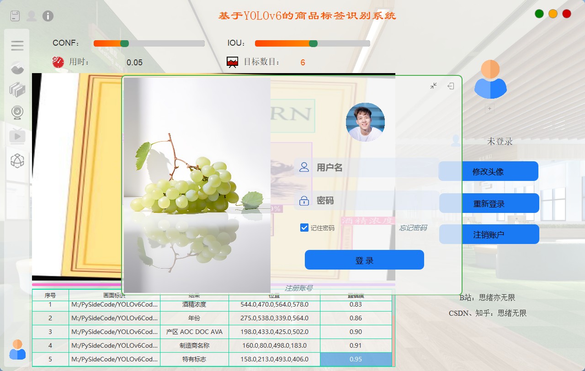
Task: Click row number 3 cell
Action: pyautogui.click(x=50, y=332)
